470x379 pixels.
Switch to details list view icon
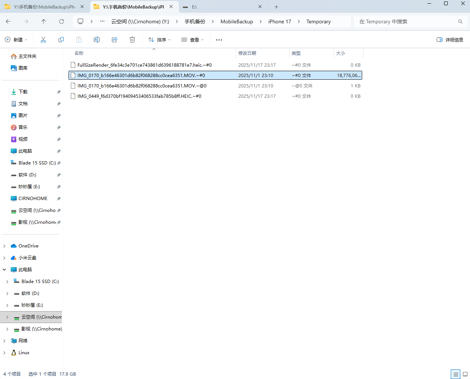tap(456, 374)
